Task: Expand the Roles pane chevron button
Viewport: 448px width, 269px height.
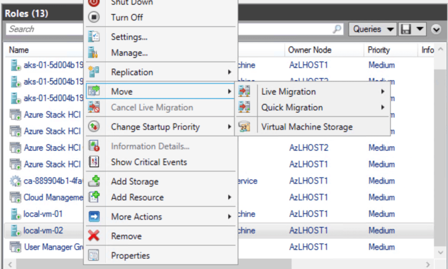Action: 436,29
